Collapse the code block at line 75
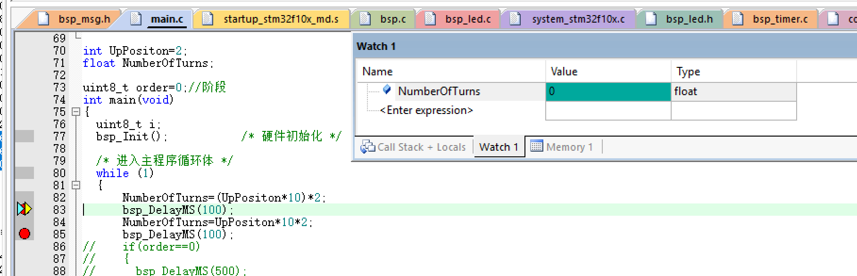 coord(75,112)
